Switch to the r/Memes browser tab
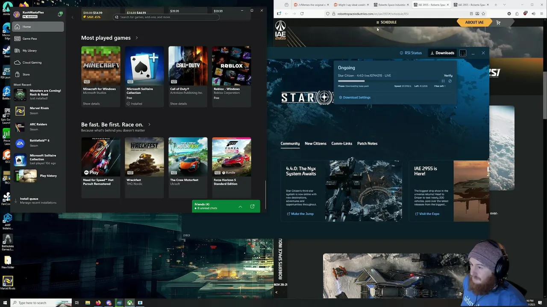 (x=311, y=5)
